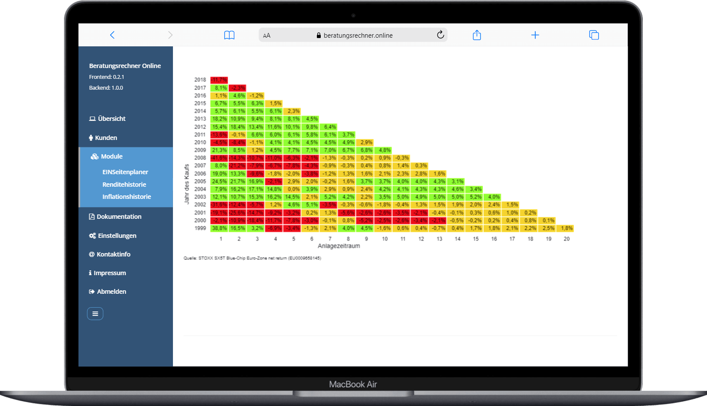Go to Kunden in the sidebar
This screenshot has height=406, width=707.
pos(106,138)
